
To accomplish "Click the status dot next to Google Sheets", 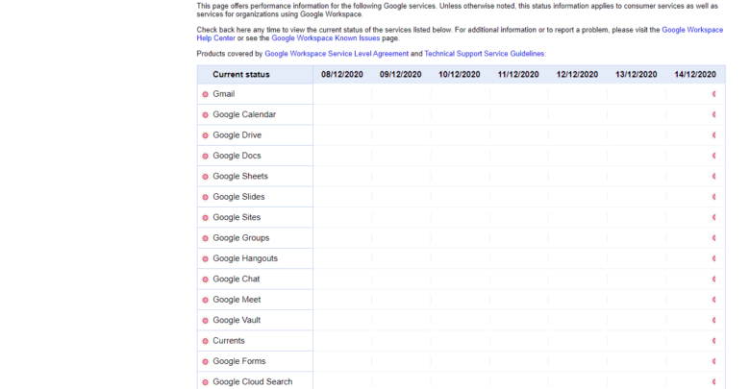I will [205, 177].
